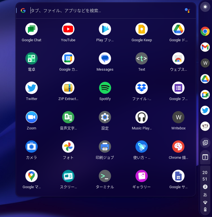
Task: Open the calendar date 2 button
Action: pyautogui.click(x=205, y=157)
